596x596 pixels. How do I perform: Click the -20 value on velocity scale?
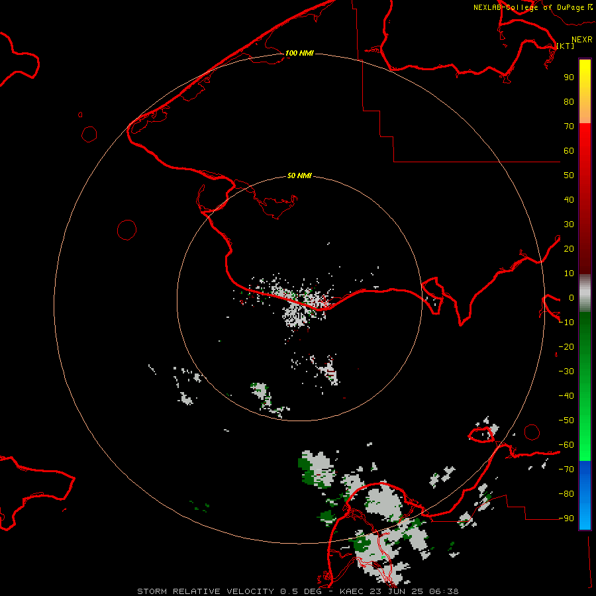coord(566,347)
